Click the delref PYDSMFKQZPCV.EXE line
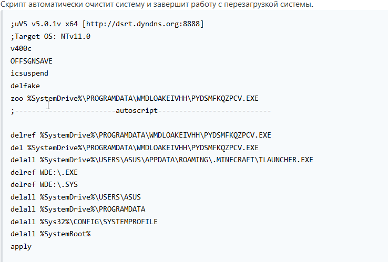 141,135
